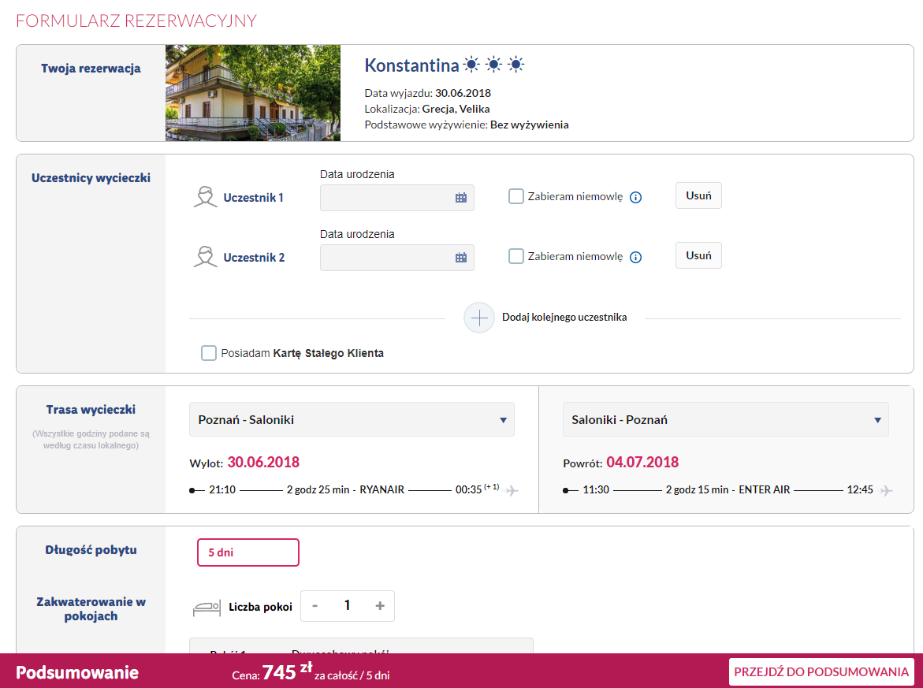Click the 745 zł price in summary bar
This screenshot has height=688, width=923.
[x=287, y=671]
